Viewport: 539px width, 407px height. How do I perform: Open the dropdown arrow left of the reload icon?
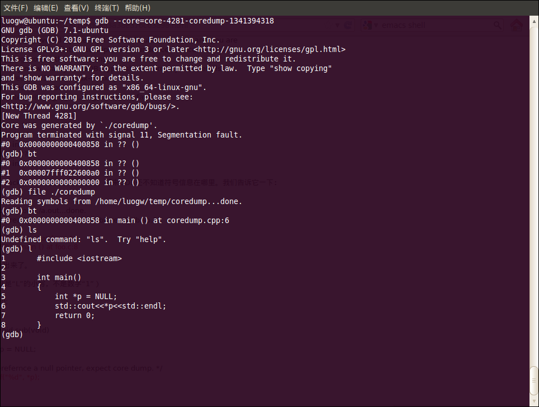click(x=338, y=25)
